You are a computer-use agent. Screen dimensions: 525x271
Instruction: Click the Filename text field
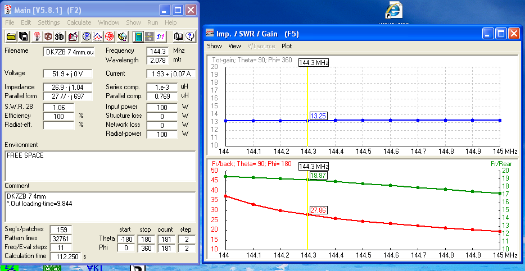70,52
